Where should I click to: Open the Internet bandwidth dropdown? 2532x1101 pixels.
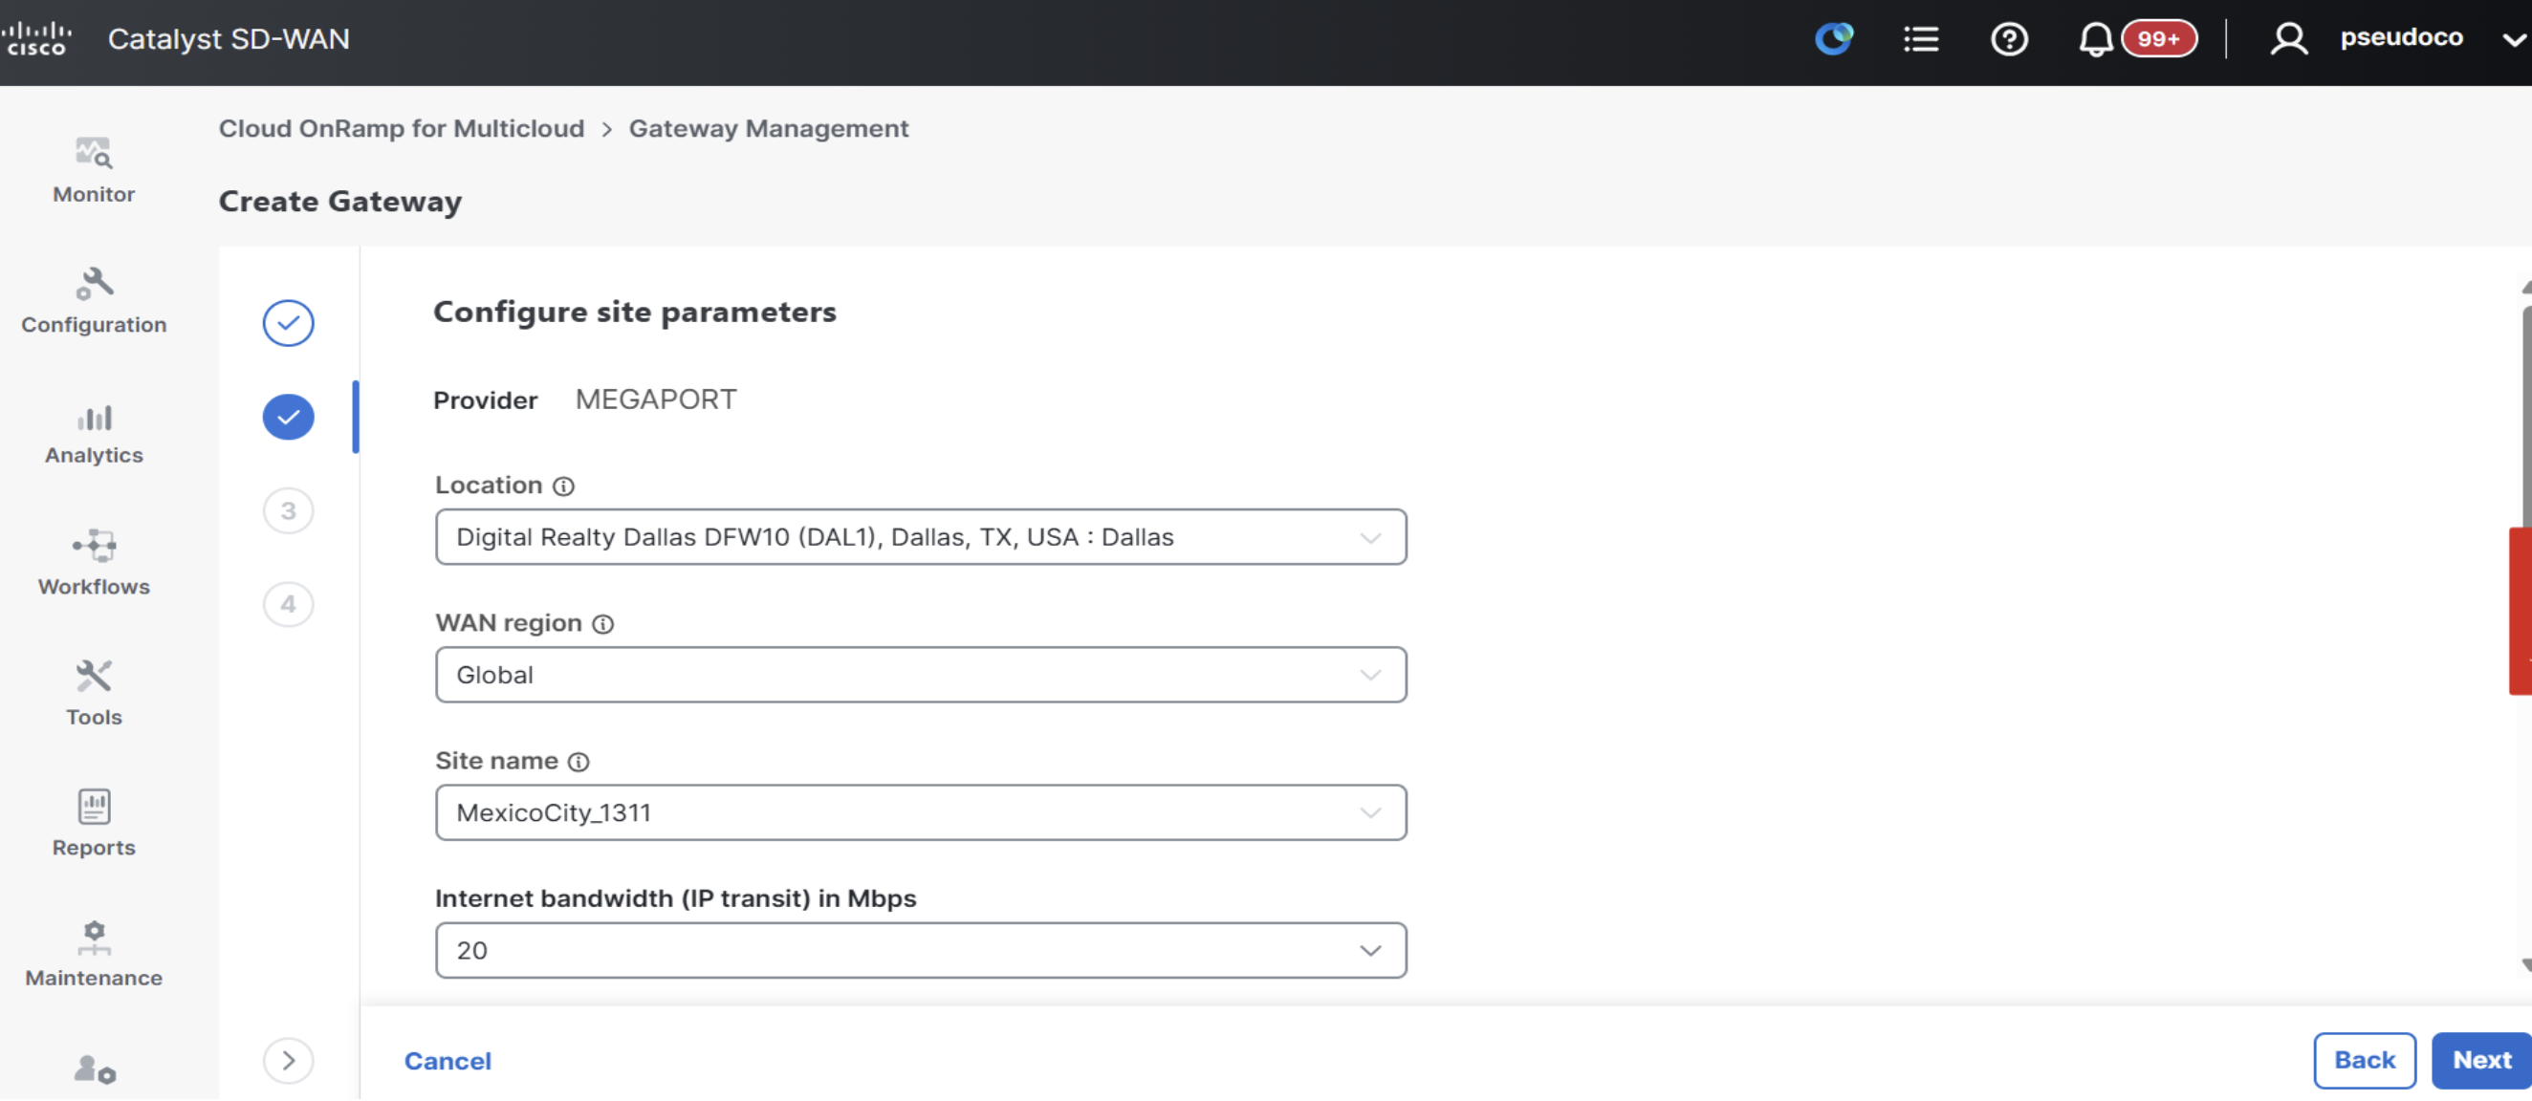tap(921, 951)
